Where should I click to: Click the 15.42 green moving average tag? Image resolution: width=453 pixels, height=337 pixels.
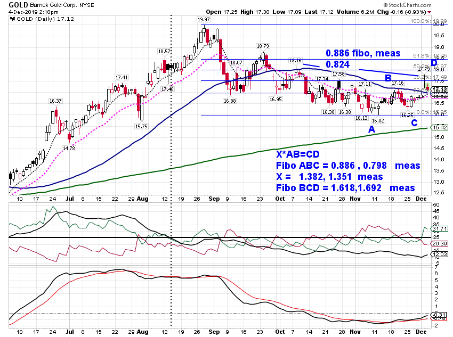pos(440,128)
